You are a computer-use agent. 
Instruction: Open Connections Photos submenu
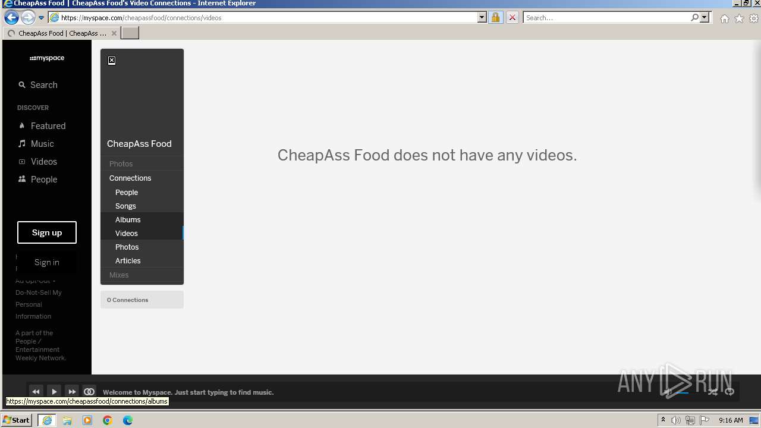(x=127, y=247)
